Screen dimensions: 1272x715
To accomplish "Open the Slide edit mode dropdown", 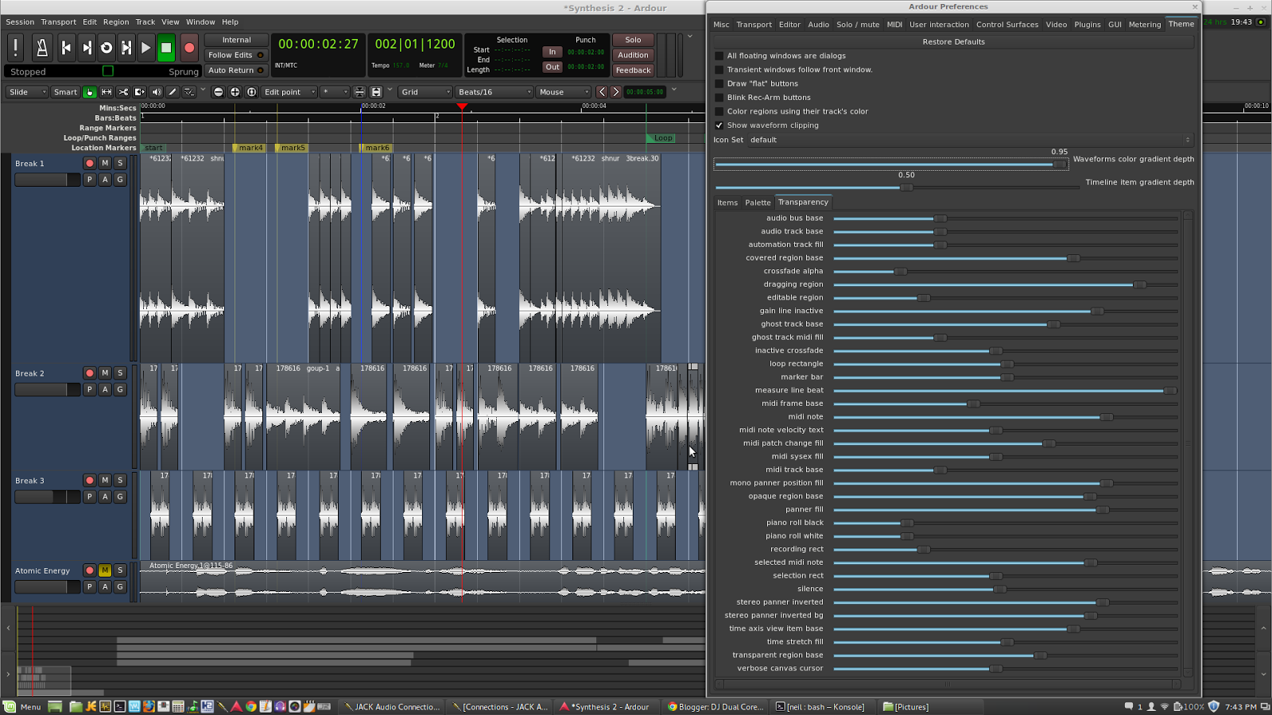I will pos(28,92).
